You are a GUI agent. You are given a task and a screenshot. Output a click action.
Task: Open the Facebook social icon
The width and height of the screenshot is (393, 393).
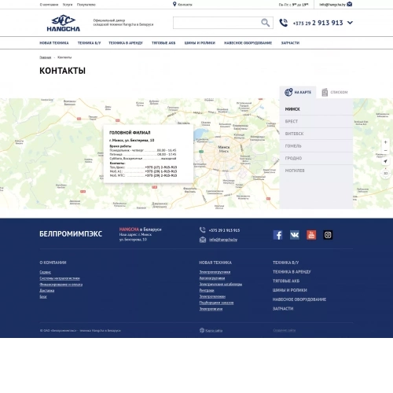[x=277, y=235]
